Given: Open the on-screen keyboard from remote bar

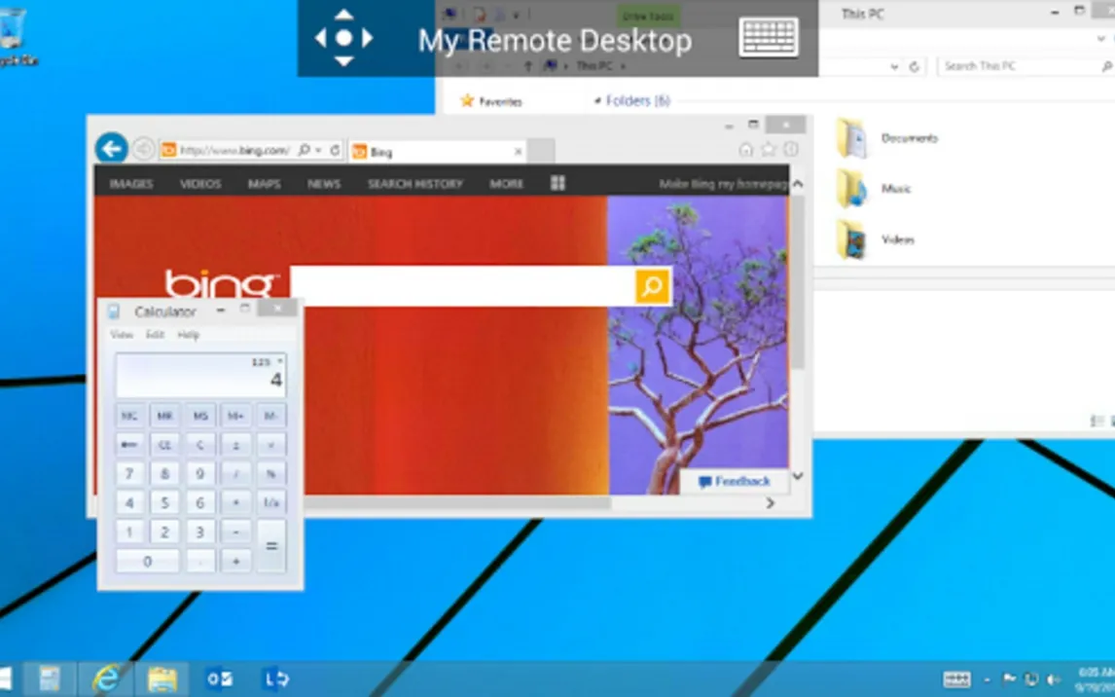Looking at the screenshot, I should 769,39.
